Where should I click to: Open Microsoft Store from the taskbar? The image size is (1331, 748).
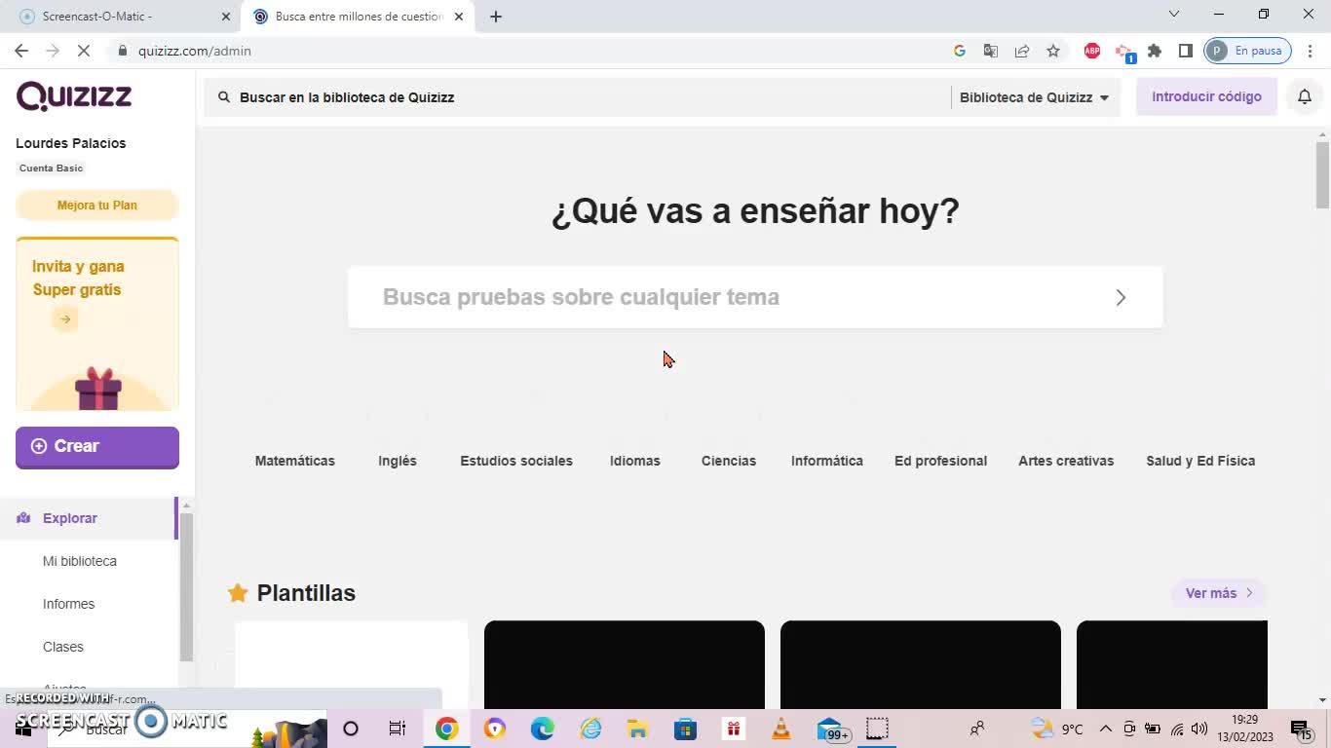click(x=685, y=729)
